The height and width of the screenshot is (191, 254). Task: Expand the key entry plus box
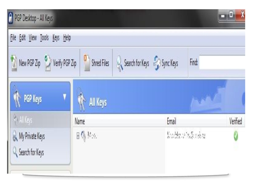tap(78, 136)
